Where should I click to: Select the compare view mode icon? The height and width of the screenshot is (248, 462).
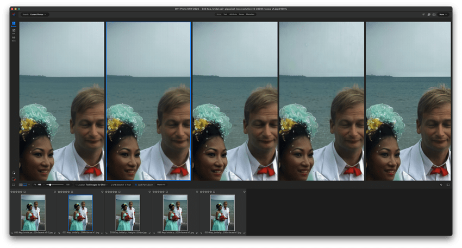25,185
